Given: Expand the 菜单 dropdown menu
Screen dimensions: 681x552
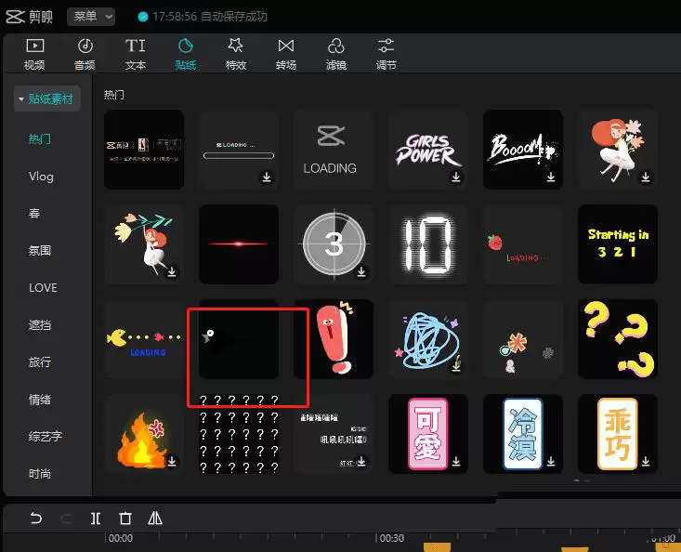Looking at the screenshot, I should tap(93, 17).
